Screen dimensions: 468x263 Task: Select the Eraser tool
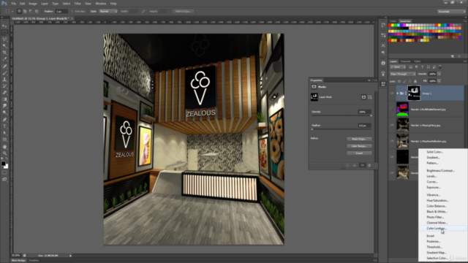pos(5,93)
